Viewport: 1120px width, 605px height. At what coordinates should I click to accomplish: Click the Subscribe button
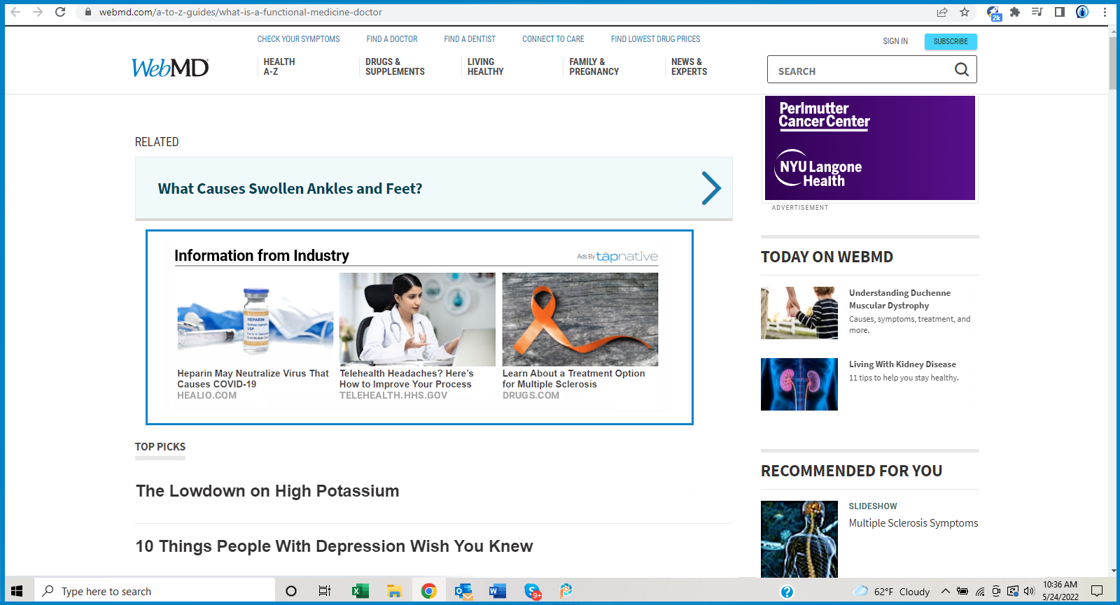point(951,41)
